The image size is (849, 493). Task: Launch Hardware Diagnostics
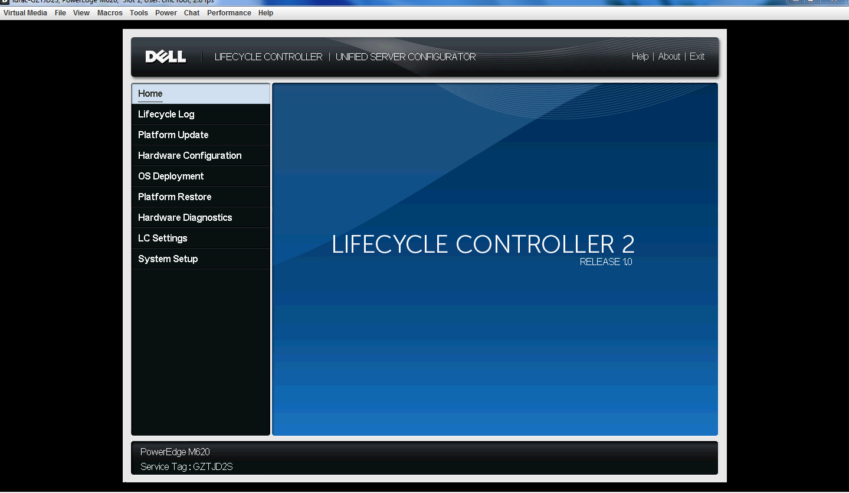[201, 218]
